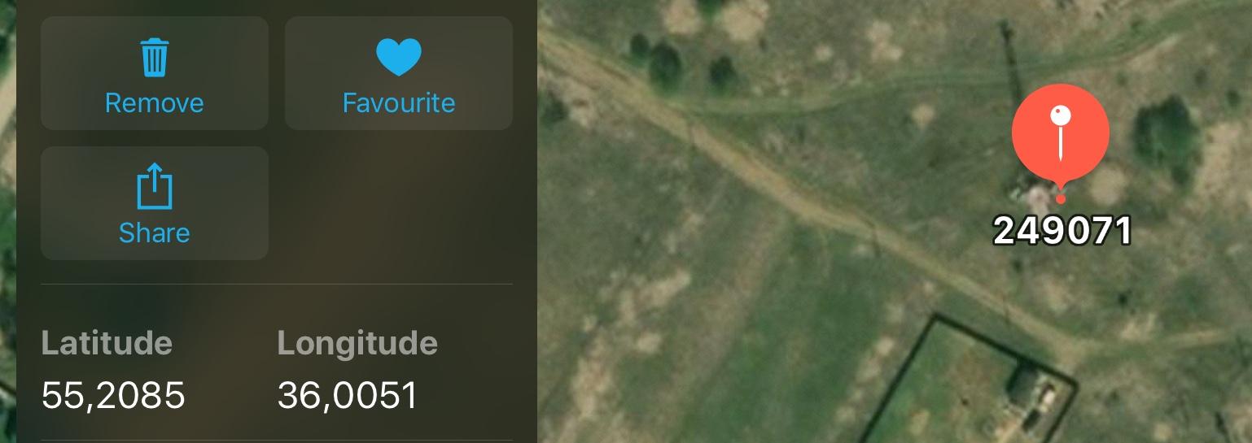Viewport: 1252px width, 443px height.
Task: Click the "Favourite" text label
Action: (399, 103)
